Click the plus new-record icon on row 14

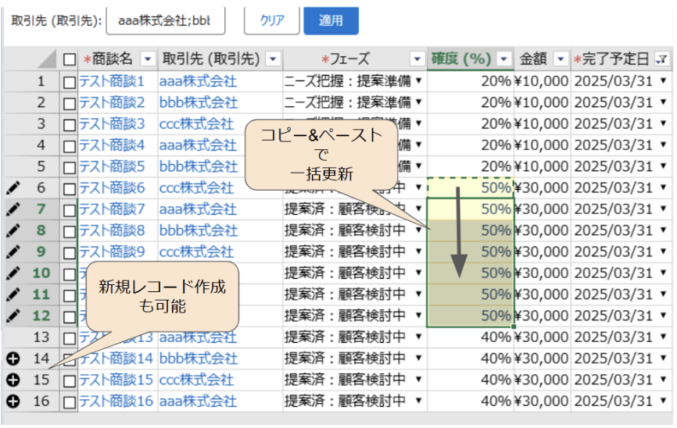tap(12, 358)
